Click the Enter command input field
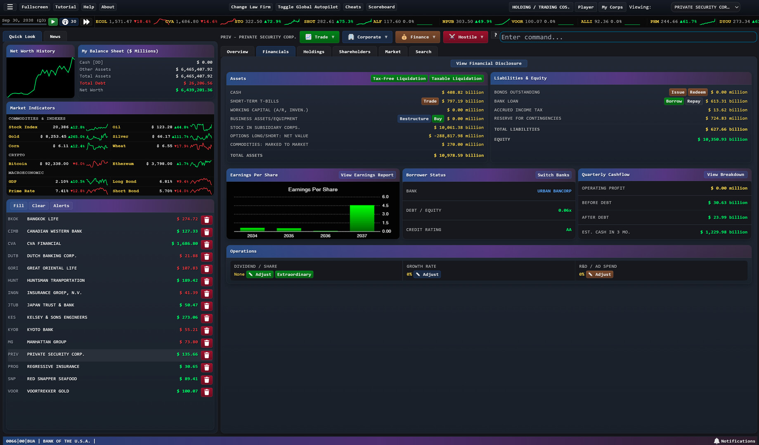 point(627,37)
